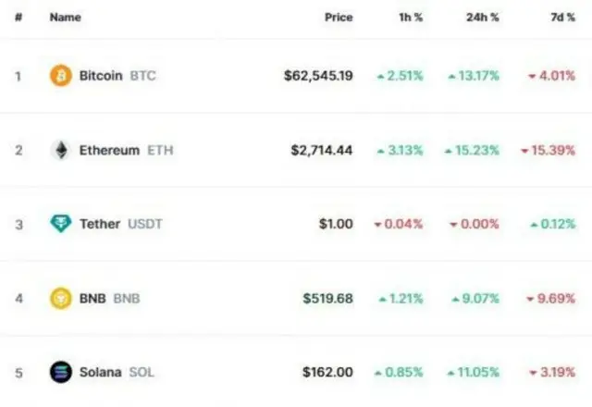Viewport: 592px width, 407px height.
Task: Open the BNB name link
Action: [x=109, y=299]
